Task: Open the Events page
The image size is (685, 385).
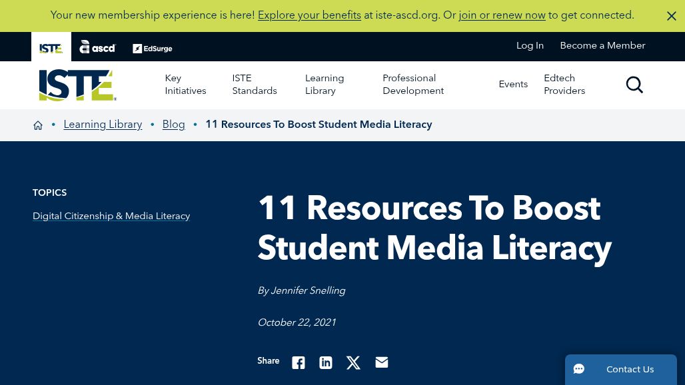Action: tap(513, 85)
